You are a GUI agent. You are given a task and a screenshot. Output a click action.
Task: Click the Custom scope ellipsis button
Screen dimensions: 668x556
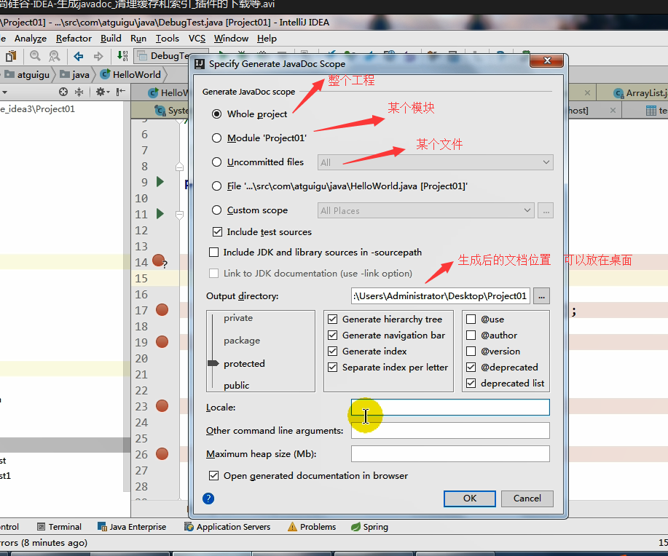(546, 210)
